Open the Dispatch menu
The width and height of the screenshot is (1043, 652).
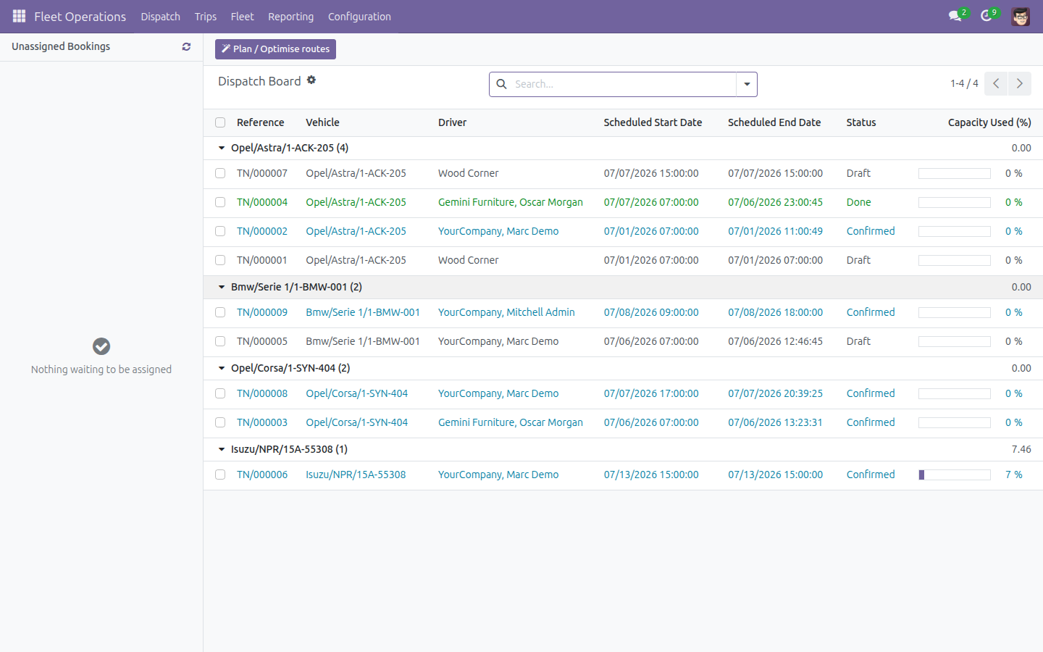(x=160, y=16)
